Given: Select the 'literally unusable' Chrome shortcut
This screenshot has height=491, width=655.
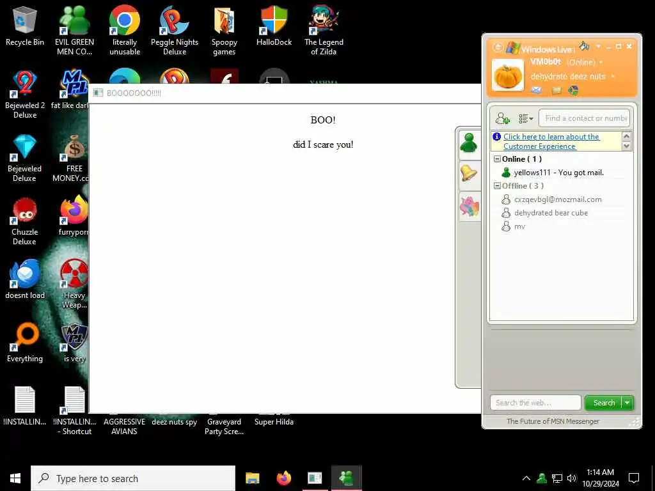Looking at the screenshot, I should (x=125, y=30).
